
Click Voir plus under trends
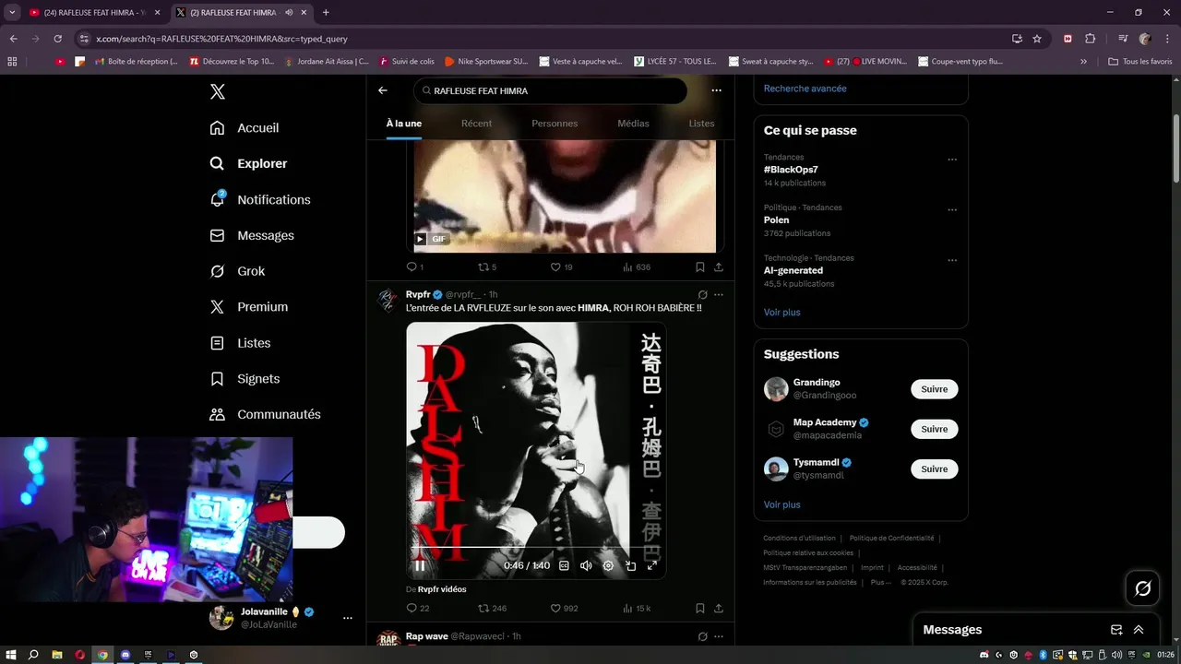[782, 313]
